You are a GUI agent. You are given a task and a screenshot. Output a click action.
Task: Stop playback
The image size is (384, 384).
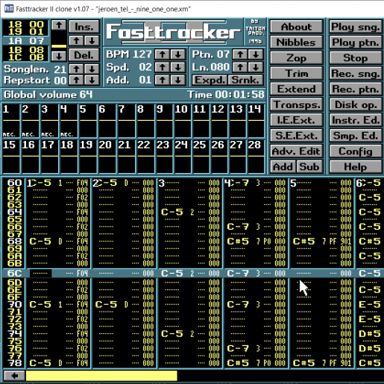(x=356, y=58)
